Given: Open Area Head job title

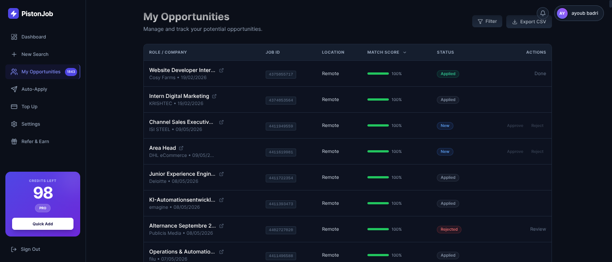Looking at the screenshot, I should point(163,148).
